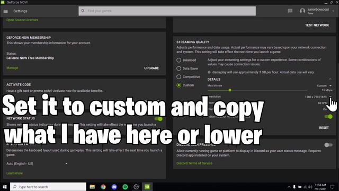Click the Settings page title
Image resolution: width=339 pixels, height=191 pixels.
(x=20, y=11)
